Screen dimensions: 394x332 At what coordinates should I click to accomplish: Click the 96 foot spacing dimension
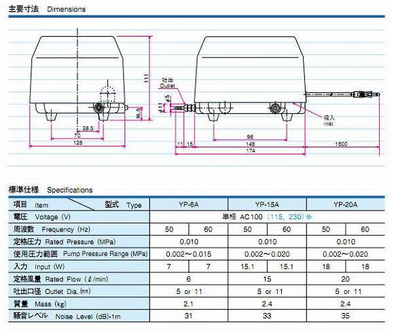point(250,137)
